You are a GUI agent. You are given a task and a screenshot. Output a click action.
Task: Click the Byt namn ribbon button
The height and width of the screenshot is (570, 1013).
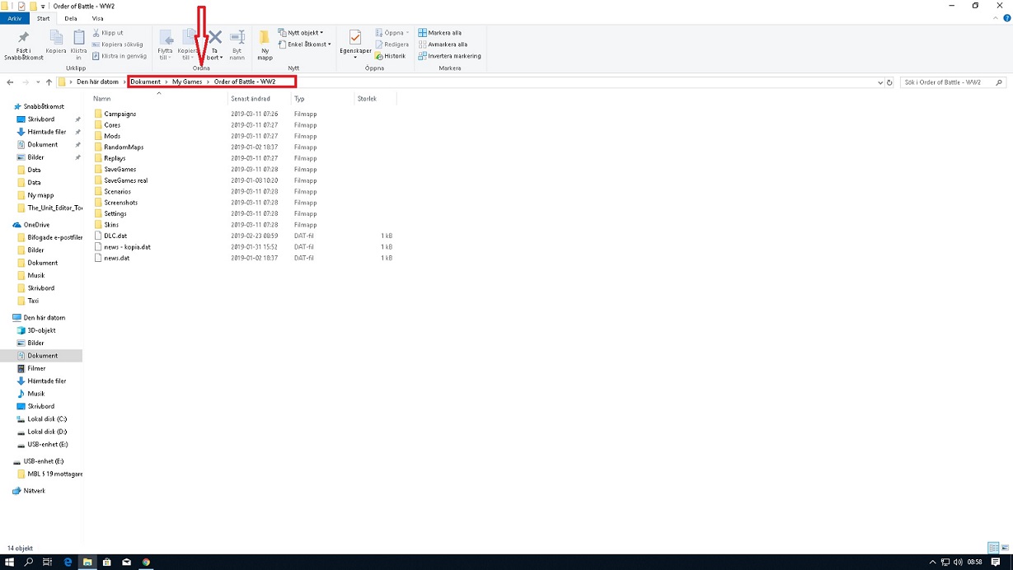click(237, 45)
